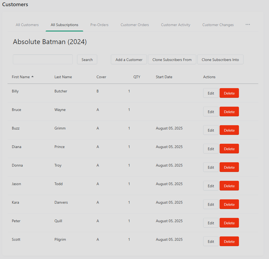
Task: Delete Scott Pilgrim's subscription
Action: [x=229, y=241]
